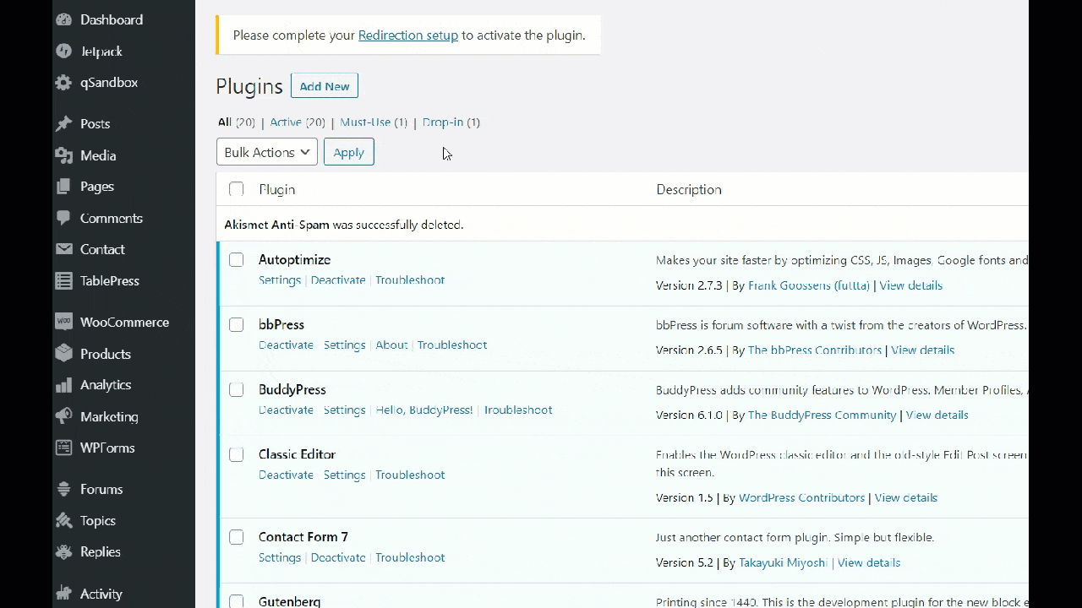Open Contact Form 7 Settings link
The height and width of the screenshot is (608, 1082).
point(280,558)
